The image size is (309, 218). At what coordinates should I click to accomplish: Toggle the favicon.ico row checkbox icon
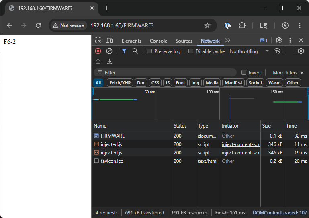(96, 161)
